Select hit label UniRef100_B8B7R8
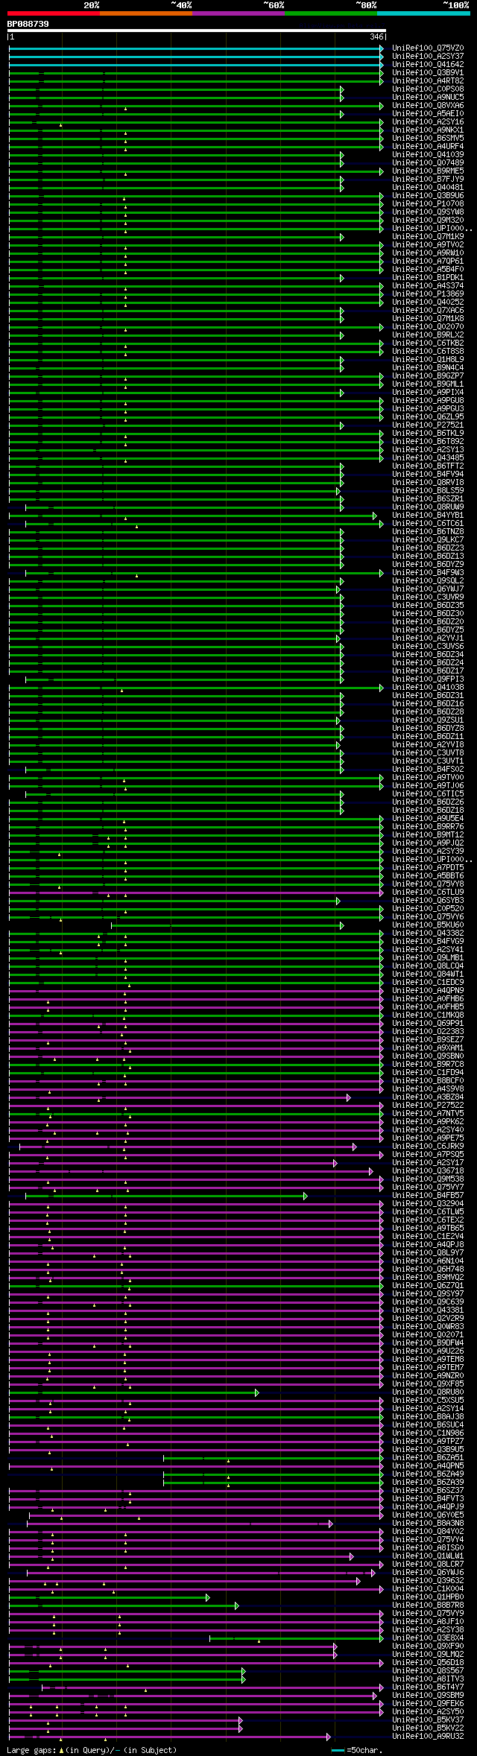The width and height of the screenshot is (477, 1756). pos(428,1606)
